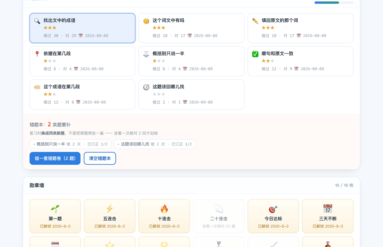Click calendar date icon in 找出文中的成语 card

tap(81, 36)
